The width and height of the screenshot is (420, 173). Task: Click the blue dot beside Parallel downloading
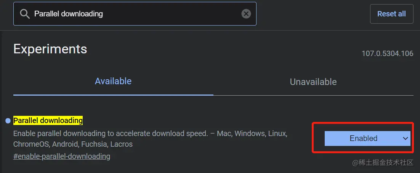(x=8, y=121)
